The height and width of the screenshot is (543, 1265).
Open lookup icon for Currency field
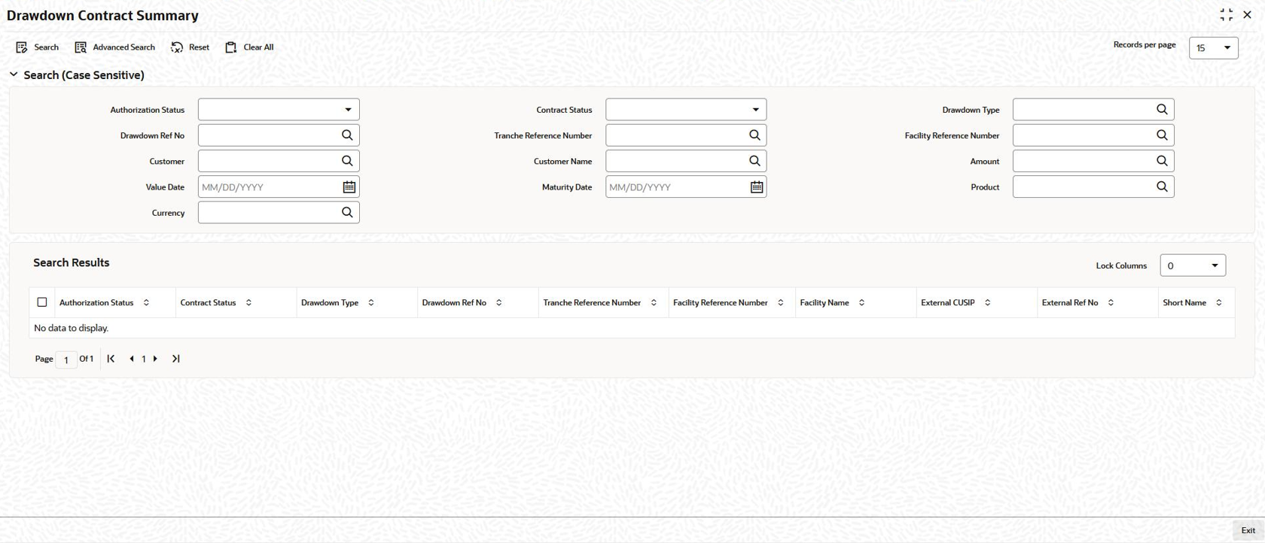tap(347, 213)
